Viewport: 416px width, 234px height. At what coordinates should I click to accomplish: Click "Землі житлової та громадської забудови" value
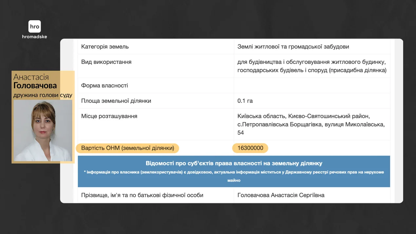[x=293, y=47]
